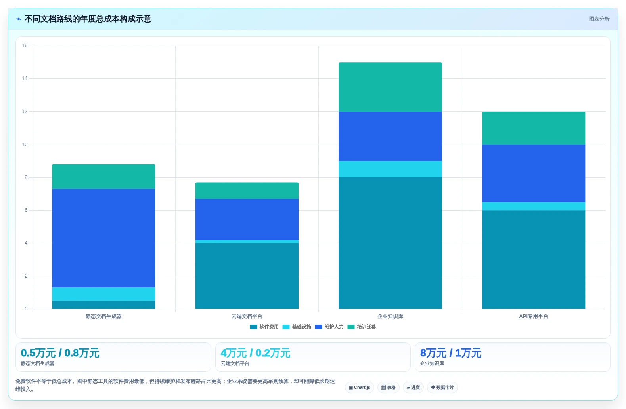The image size is (626, 409).
Task: Click the 维护人力 blue legend color box
Action: [x=318, y=327]
